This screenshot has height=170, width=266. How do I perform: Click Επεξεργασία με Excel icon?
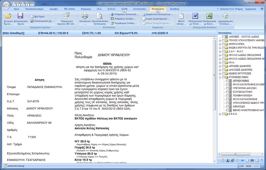pyautogui.click(x=209, y=16)
